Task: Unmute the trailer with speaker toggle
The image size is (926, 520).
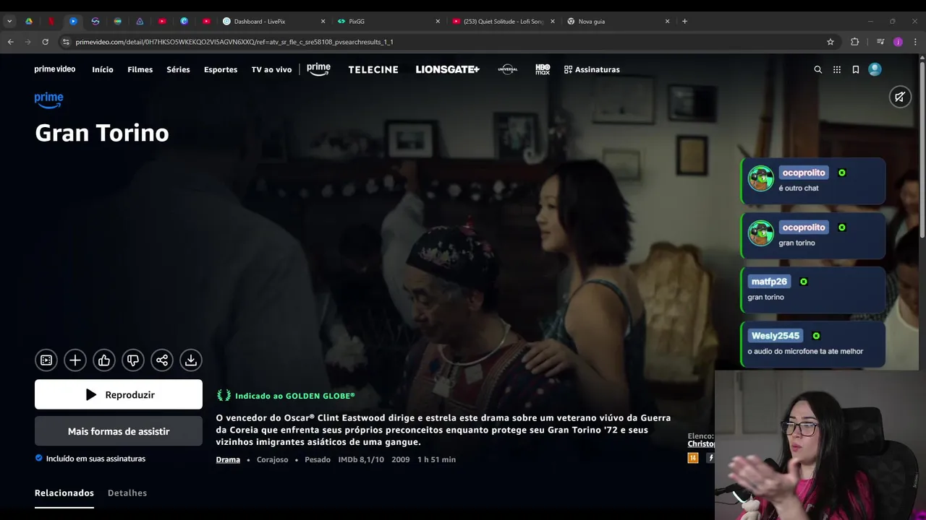Action: 900,97
